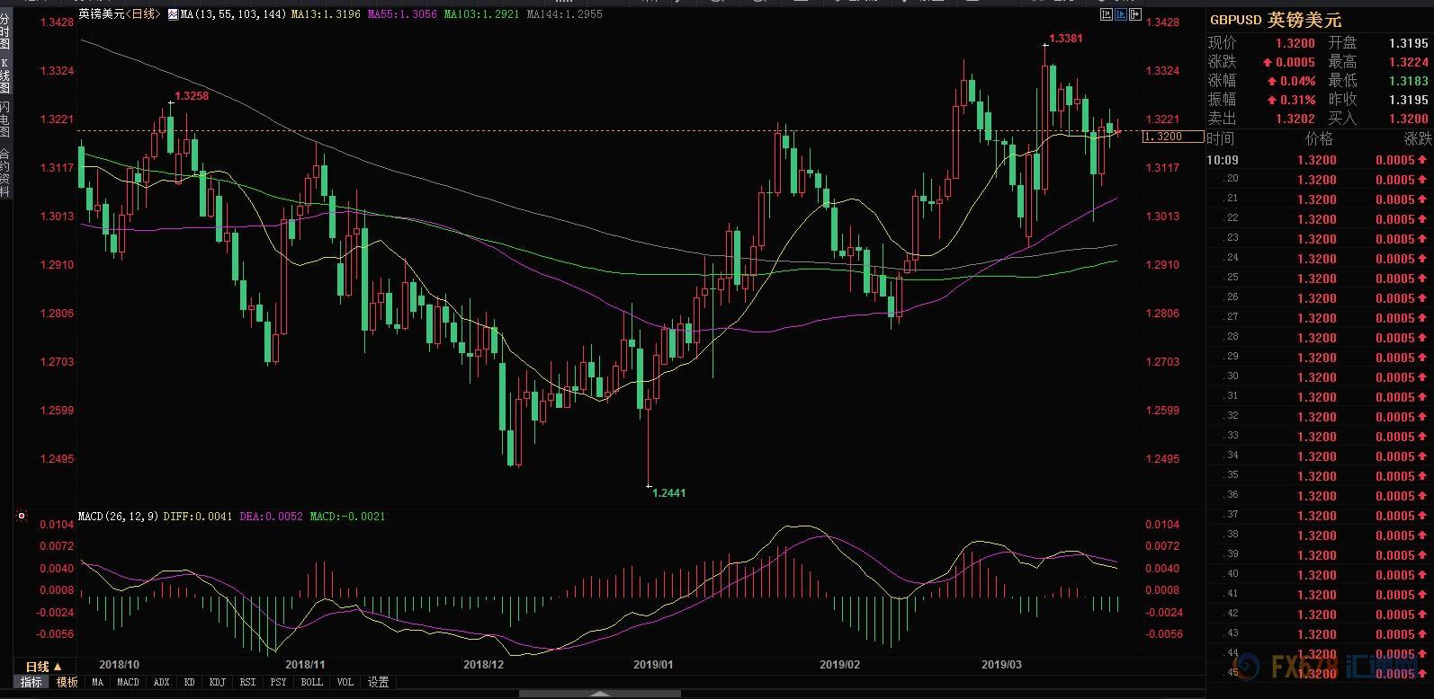
Task: Click the DEA:0.0052 value label
Action: click(x=271, y=517)
